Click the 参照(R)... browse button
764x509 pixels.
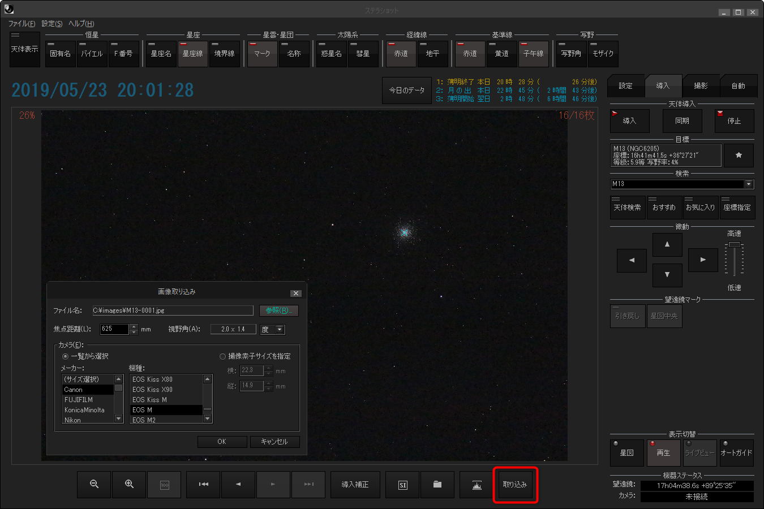tap(278, 310)
